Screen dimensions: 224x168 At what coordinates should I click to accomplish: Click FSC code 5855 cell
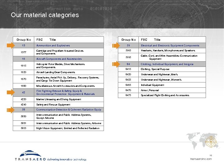(23, 128)
